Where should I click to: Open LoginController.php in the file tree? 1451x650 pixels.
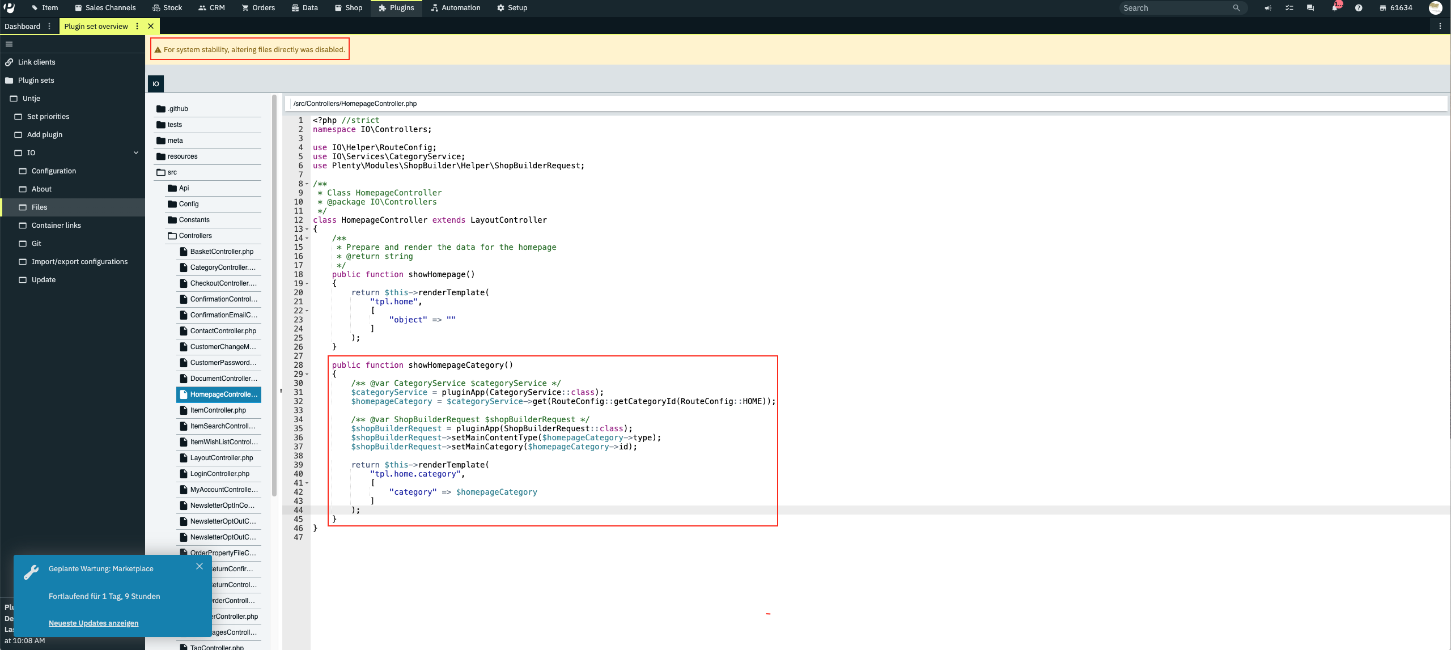(219, 474)
